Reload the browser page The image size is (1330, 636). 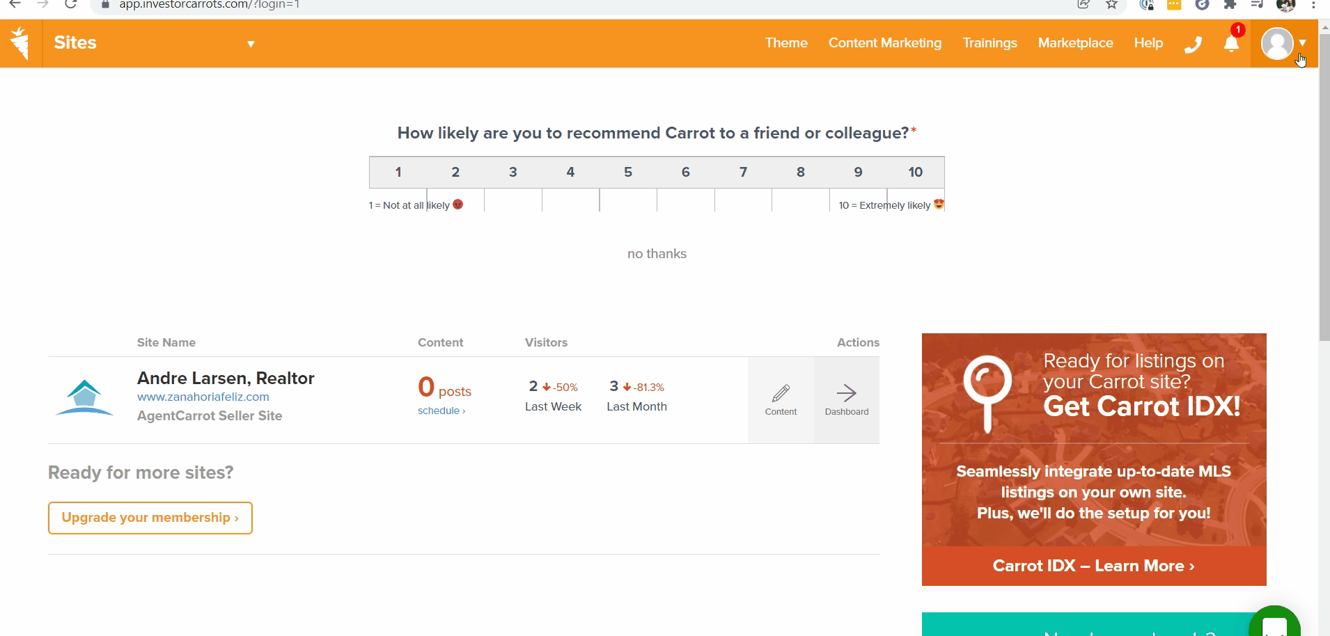point(70,4)
